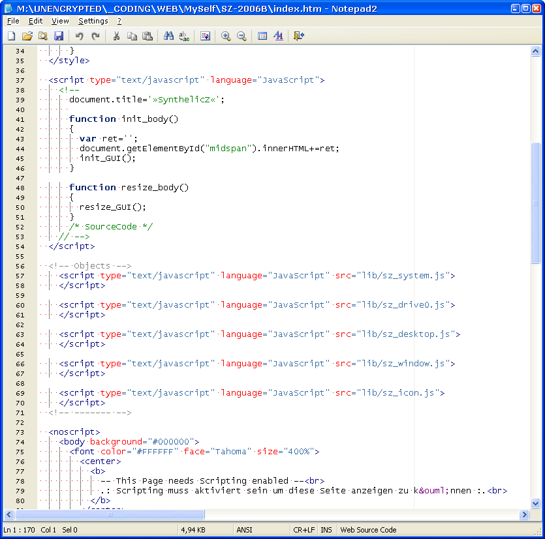Screen dimensions: 545x539
Task: Click the "document.title" code line
Action: 147,100
